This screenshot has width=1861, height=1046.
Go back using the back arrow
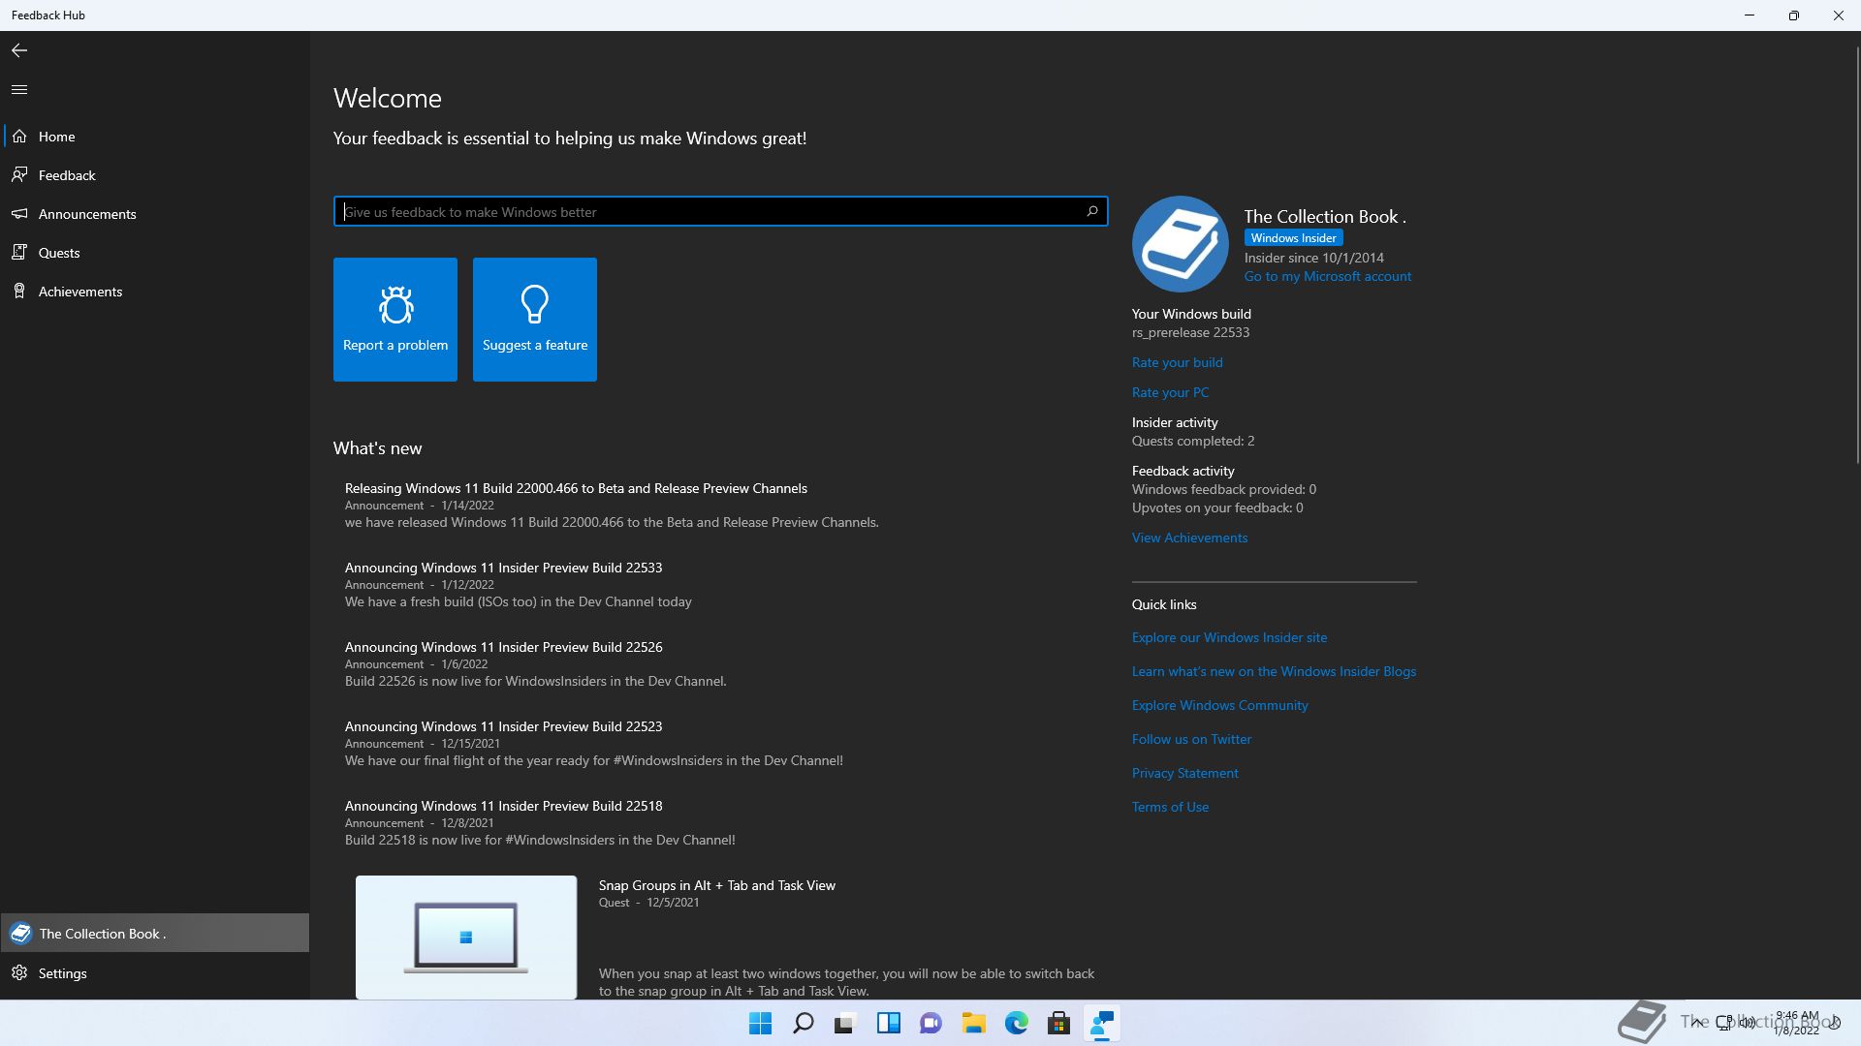pyautogui.click(x=19, y=50)
